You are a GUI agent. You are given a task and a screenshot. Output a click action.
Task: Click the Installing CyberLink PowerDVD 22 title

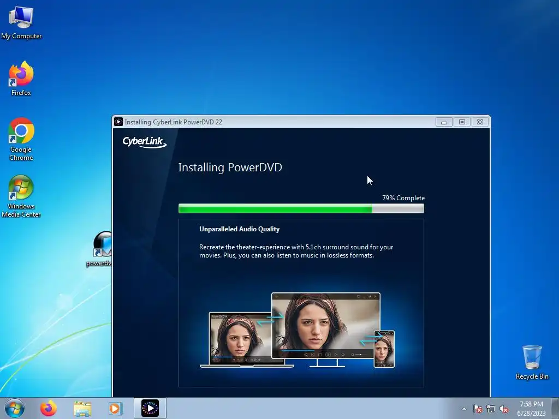173,122
